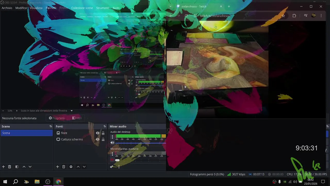Click Filtri button

point(77,118)
